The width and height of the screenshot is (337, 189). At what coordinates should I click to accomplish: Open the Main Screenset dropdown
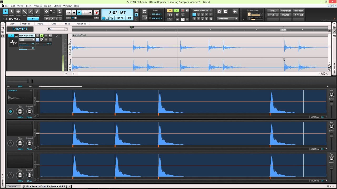coord(203,10)
